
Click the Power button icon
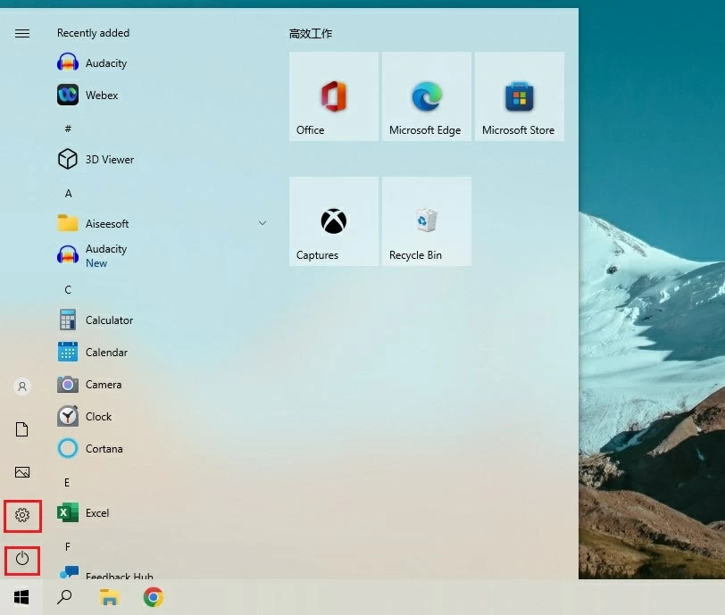[x=22, y=560]
